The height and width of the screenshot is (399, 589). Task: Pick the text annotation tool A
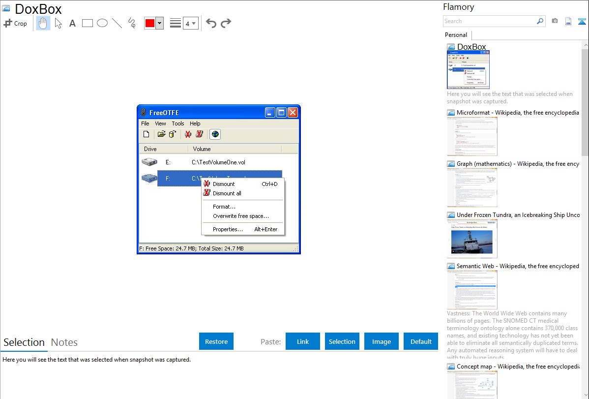pos(72,23)
